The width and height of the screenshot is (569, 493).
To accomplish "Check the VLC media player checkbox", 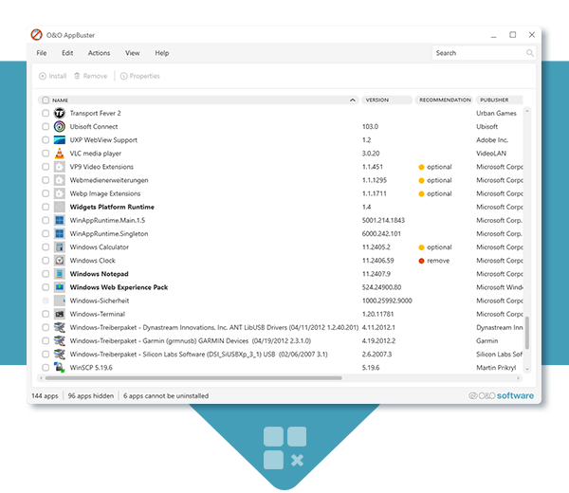I will (x=45, y=153).
